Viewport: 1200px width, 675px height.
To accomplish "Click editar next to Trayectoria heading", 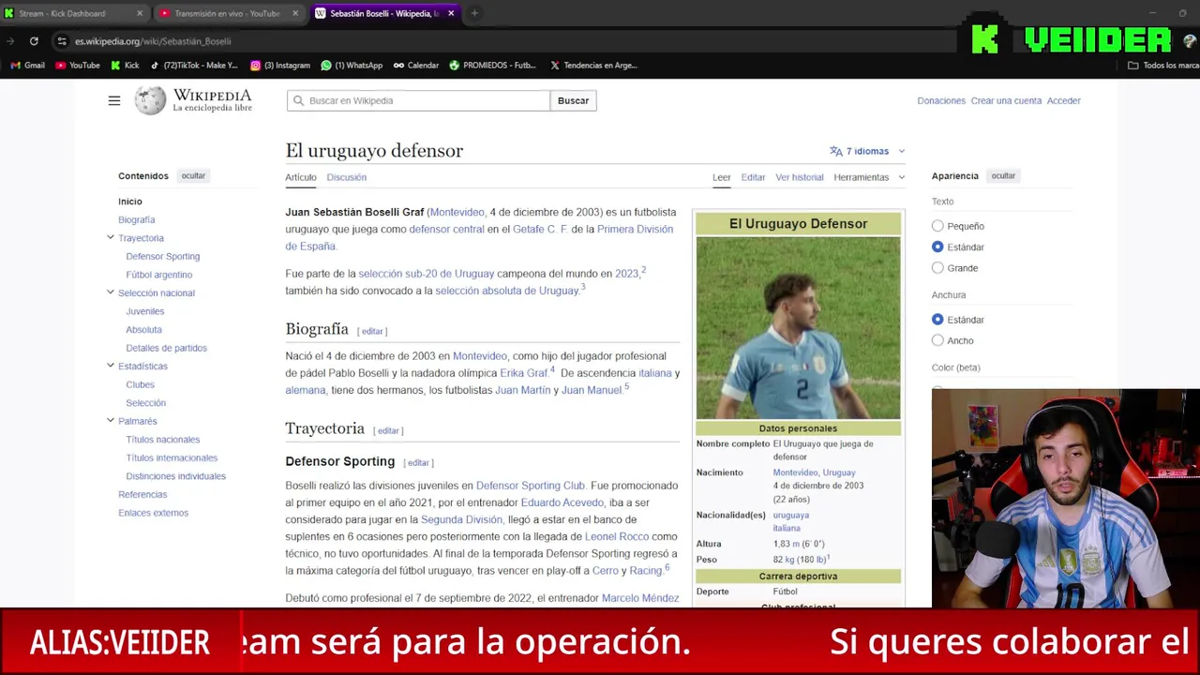I will click(388, 430).
